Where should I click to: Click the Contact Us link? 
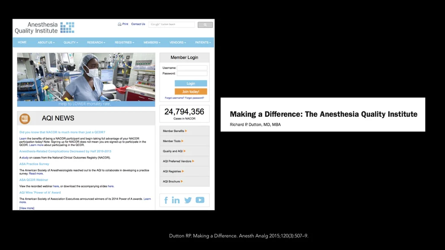138,24
